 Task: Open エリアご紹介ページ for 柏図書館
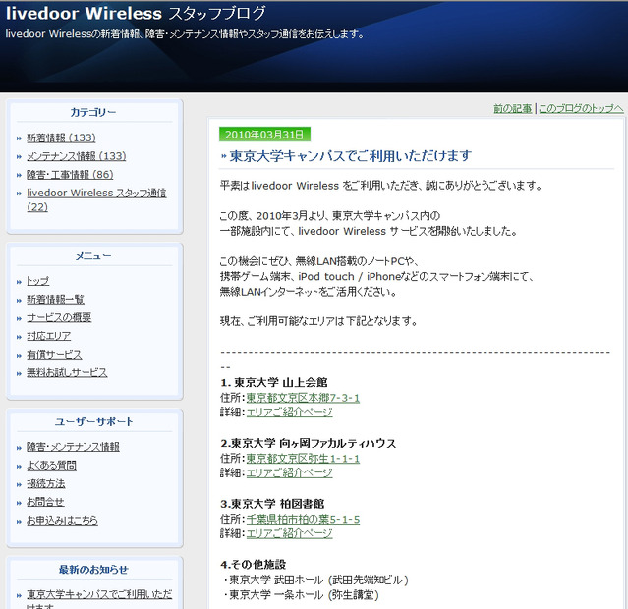coord(289,533)
